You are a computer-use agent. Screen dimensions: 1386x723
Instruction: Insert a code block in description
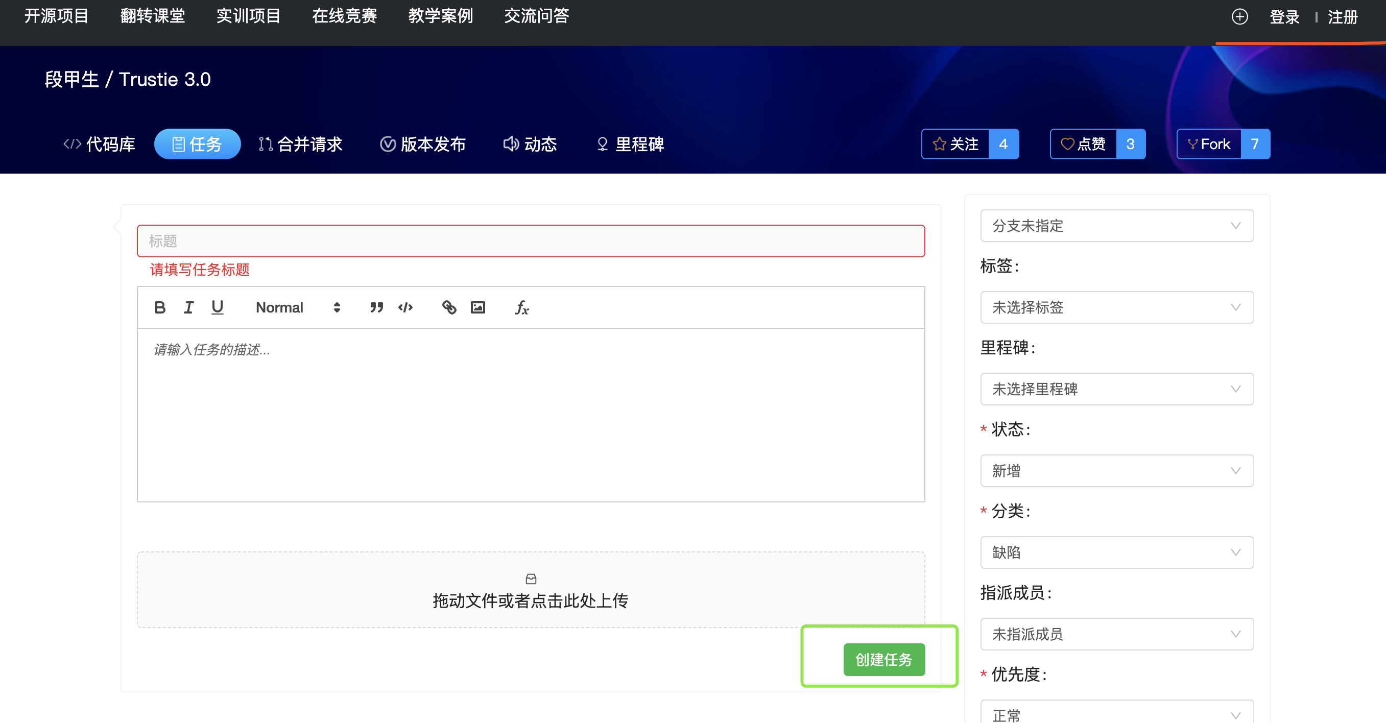point(405,307)
